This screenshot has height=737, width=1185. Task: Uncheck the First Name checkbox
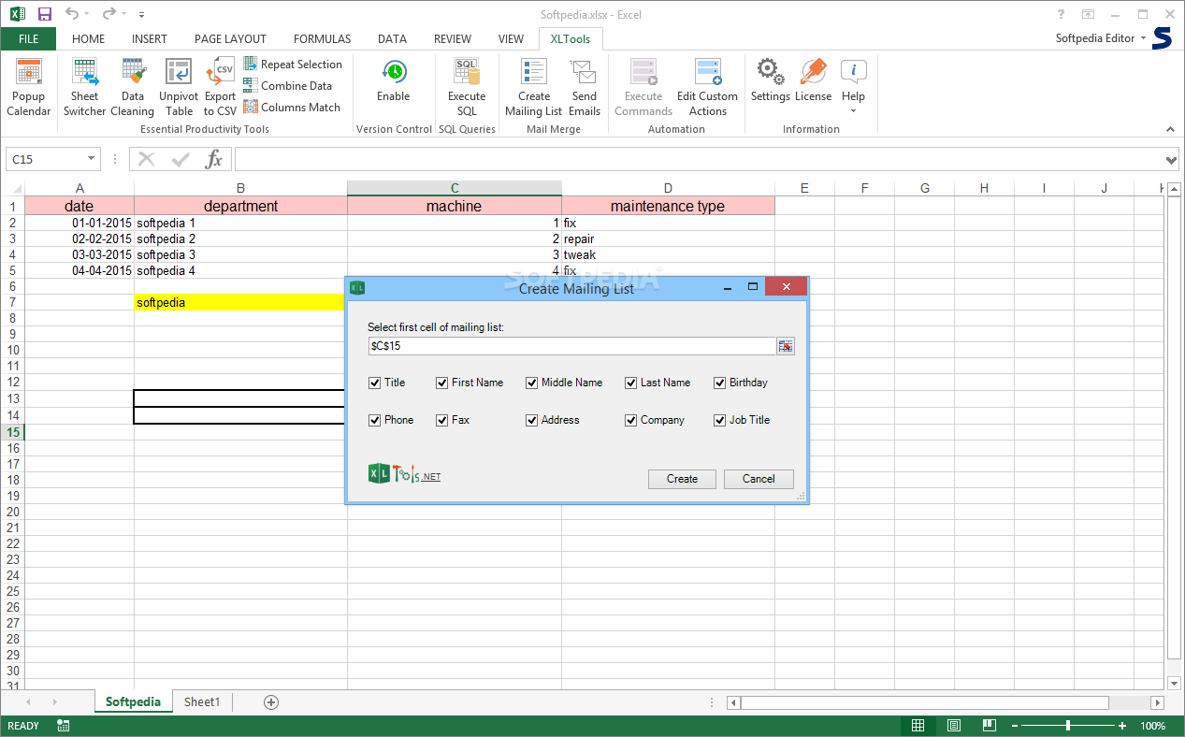pyautogui.click(x=442, y=383)
